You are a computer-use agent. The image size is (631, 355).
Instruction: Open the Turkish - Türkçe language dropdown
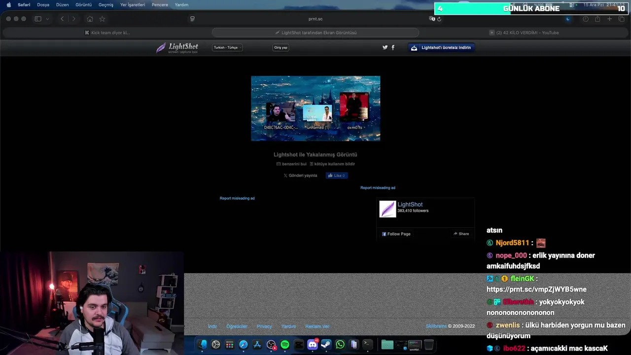pos(227,47)
